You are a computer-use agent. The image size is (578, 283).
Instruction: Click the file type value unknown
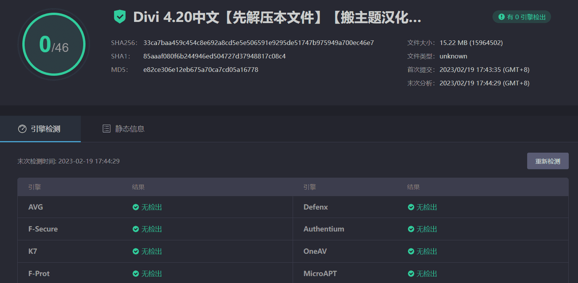pyautogui.click(x=453, y=56)
